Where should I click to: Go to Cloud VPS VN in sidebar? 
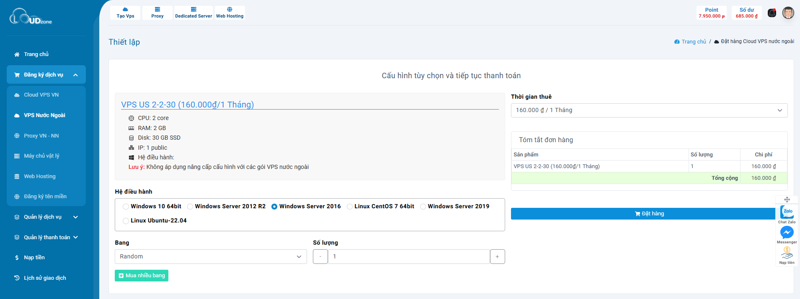41,95
